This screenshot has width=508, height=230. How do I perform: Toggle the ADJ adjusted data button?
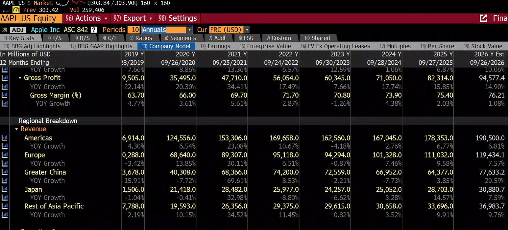pos(18,30)
